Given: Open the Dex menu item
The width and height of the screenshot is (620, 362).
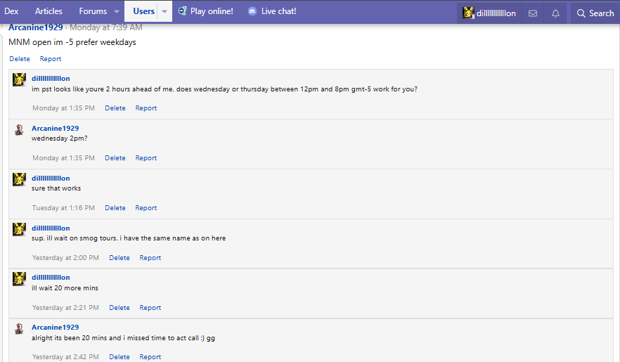Looking at the screenshot, I should click(x=11, y=11).
